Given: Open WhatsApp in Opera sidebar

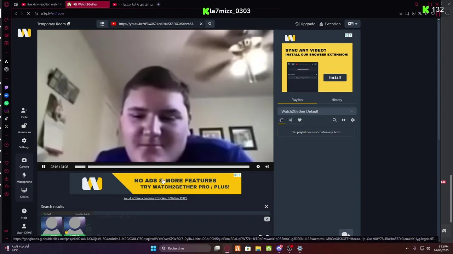Looking at the screenshot, I should (6, 103).
